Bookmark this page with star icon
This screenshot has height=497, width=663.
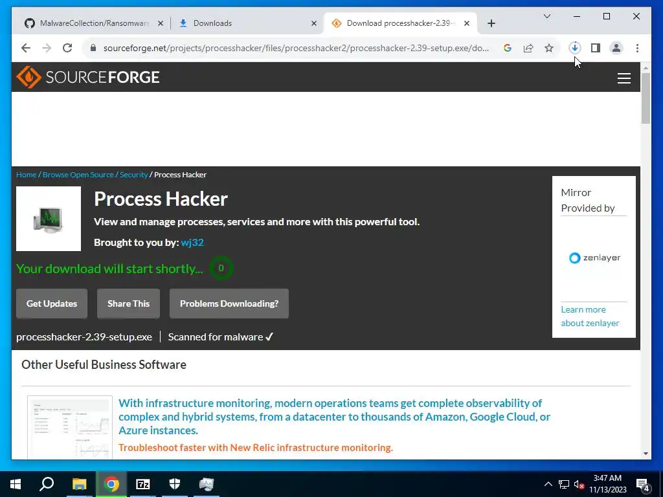[x=549, y=48]
